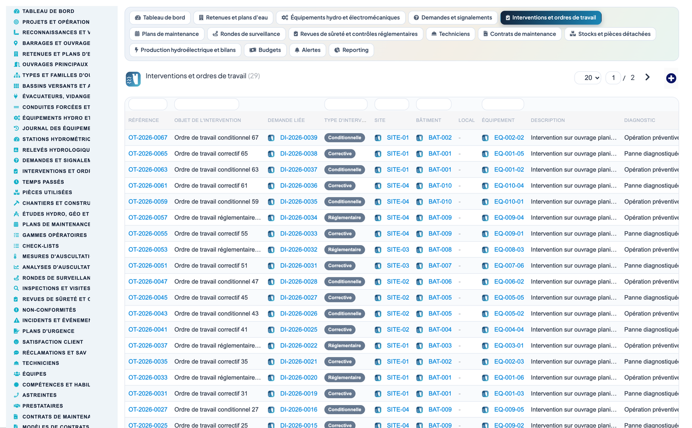692x428 pixels.
Task: Sort by Référence column header
Action: tap(144, 120)
